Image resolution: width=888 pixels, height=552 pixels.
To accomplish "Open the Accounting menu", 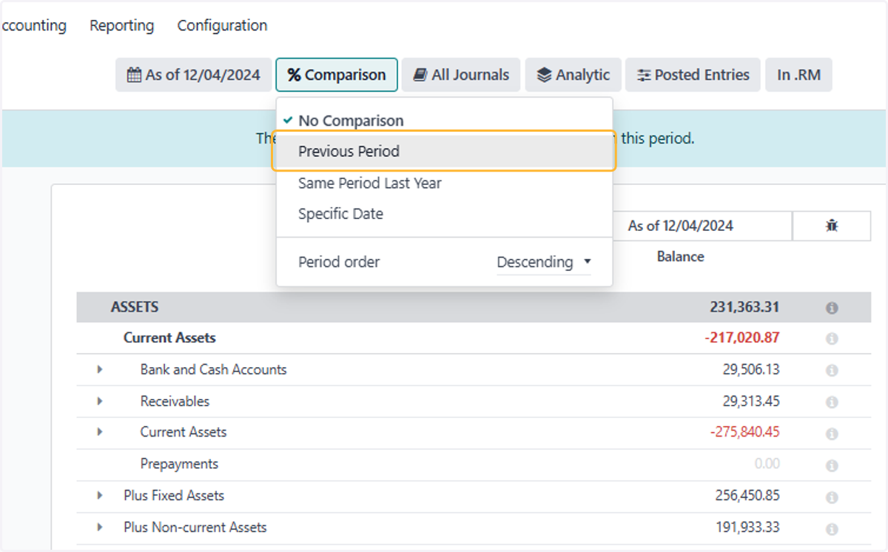I will click(33, 25).
